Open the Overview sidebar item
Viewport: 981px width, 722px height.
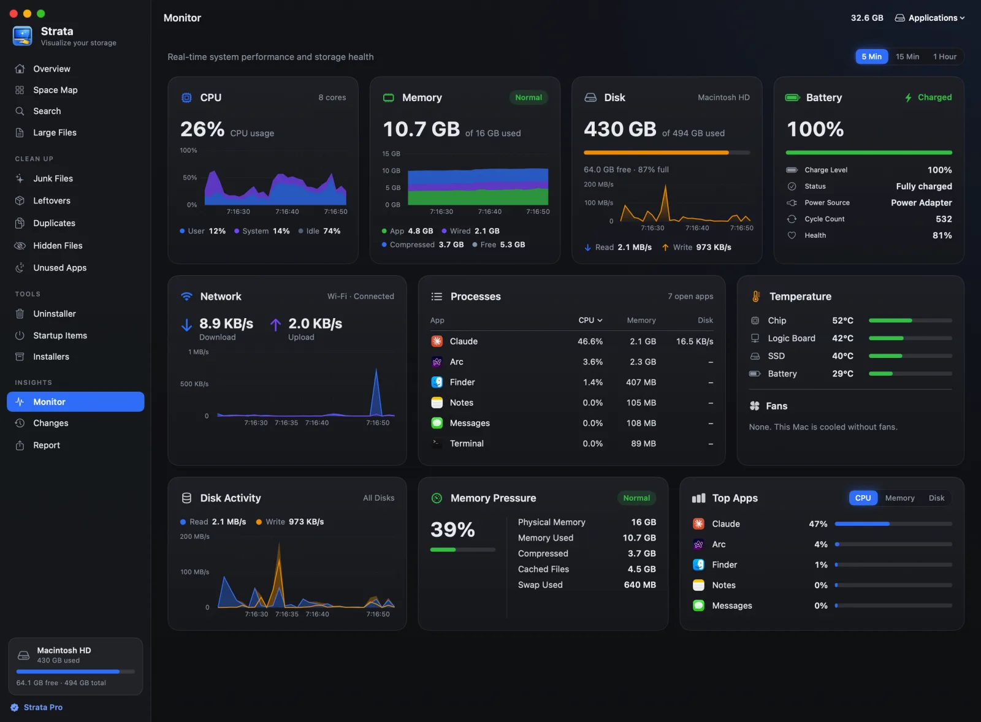[x=75, y=69]
